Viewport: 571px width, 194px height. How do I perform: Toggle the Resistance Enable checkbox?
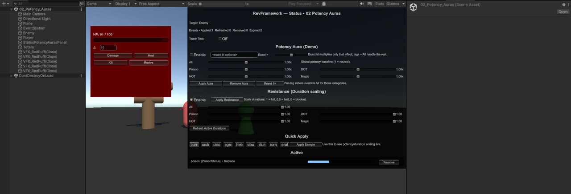click(191, 100)
